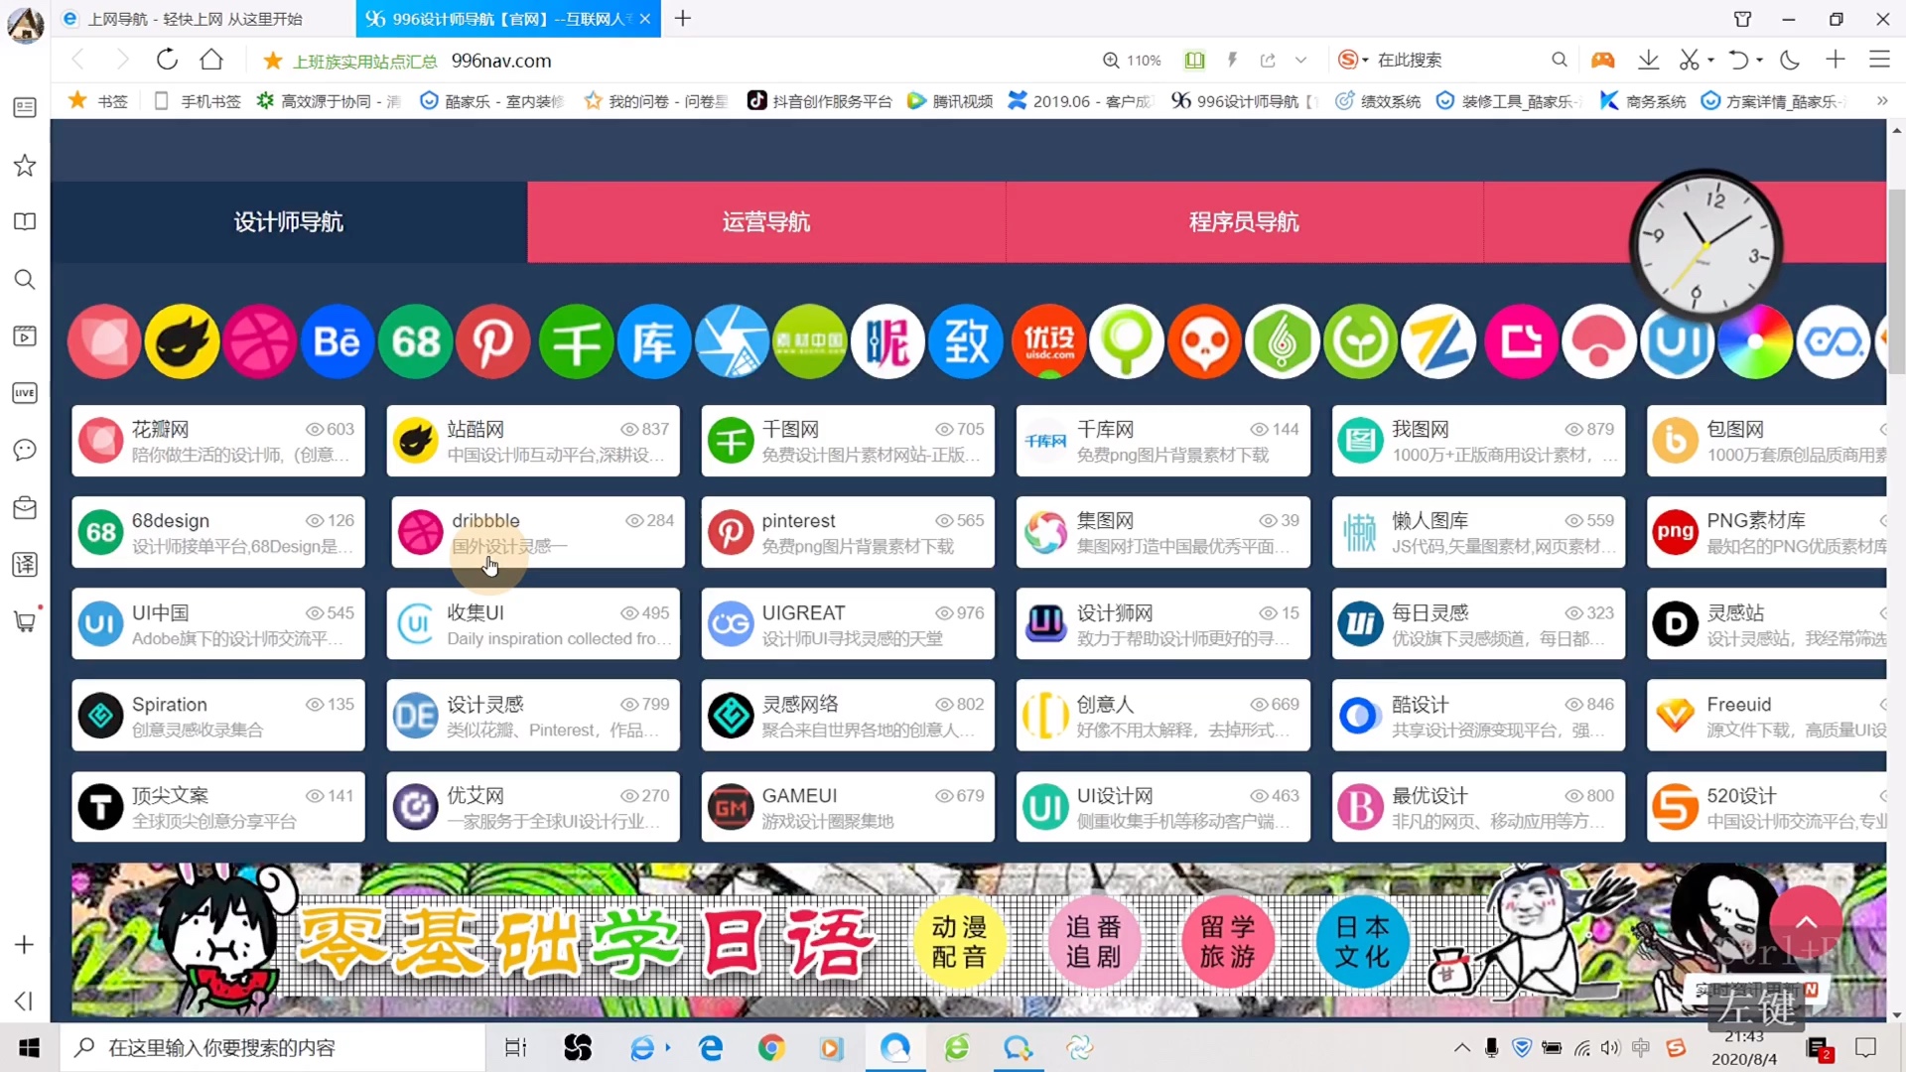
Task: Click the orange 优设 uisdc round icon
Action: 1048,341
